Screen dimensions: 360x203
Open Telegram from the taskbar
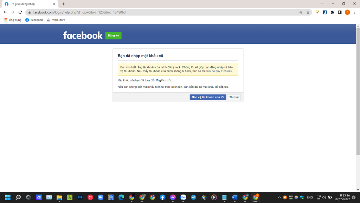click(x=194, y=197)
